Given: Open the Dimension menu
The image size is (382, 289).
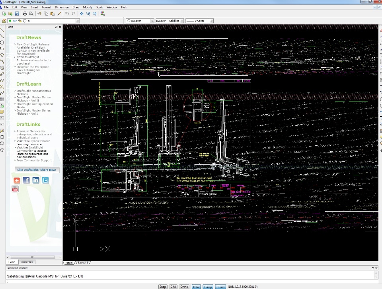Looking at the screenshot, I should click(x=62, y=7).
